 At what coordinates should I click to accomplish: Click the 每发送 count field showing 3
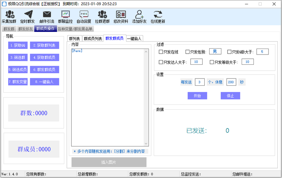click(x=200, y=82)
